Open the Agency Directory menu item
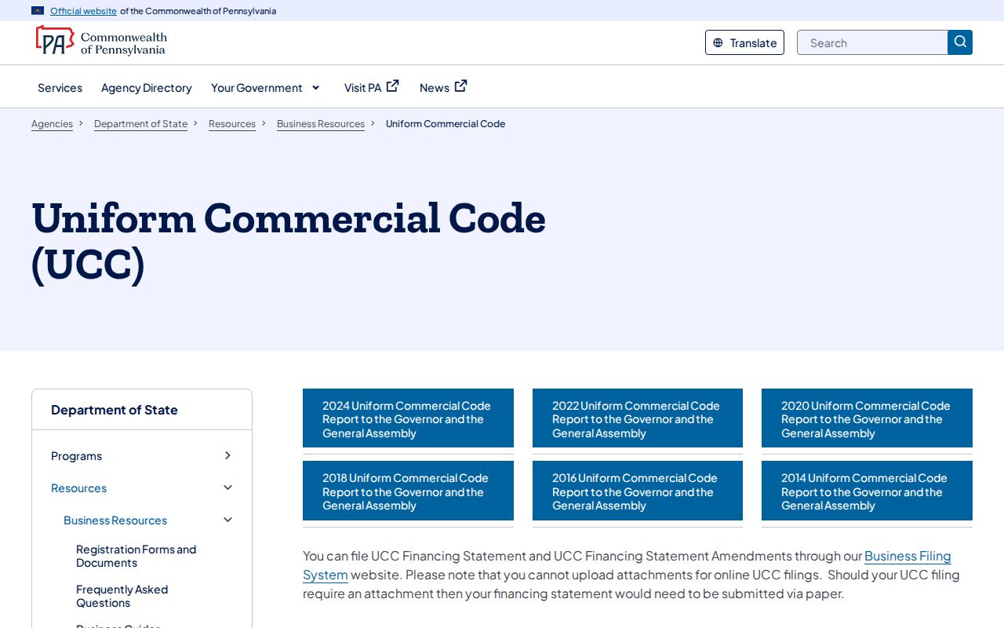Image resolution: width=1004 pixels, height=628 pixels. [147, 88]
